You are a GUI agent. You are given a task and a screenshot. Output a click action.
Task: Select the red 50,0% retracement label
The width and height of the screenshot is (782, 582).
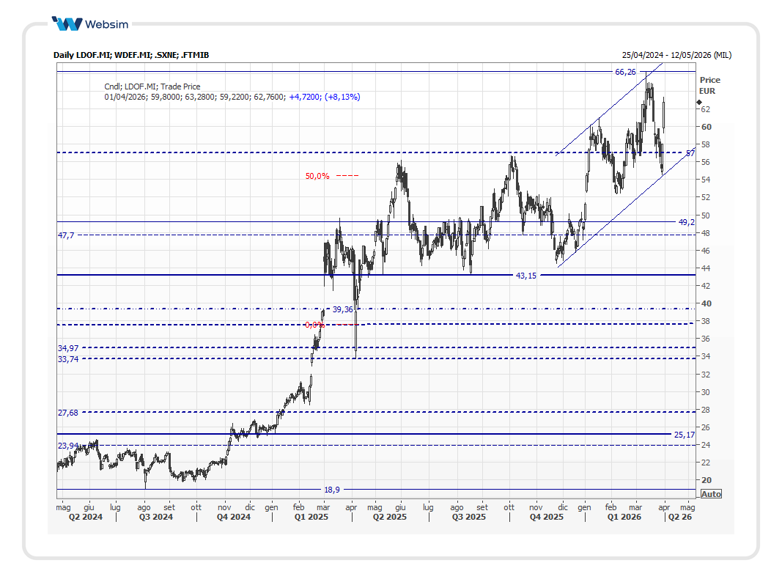317,176
